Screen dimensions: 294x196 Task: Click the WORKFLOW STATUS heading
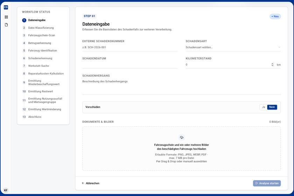pyautogui.click(x=36, y=12)
